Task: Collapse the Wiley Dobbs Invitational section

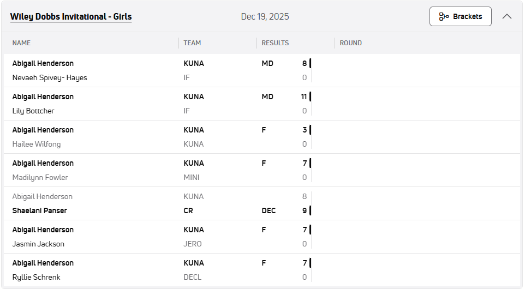Action: pyautogui.click(x=506, y=16)
